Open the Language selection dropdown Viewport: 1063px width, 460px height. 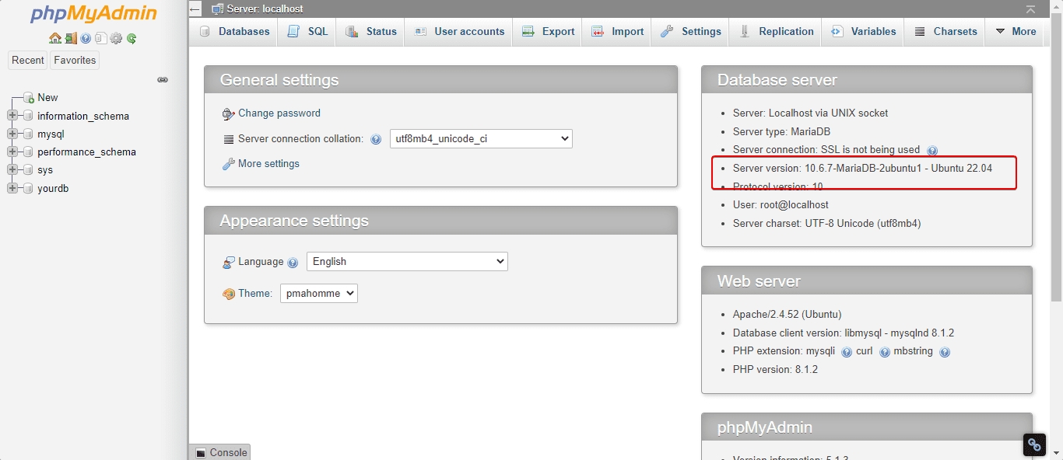(406, 262)
